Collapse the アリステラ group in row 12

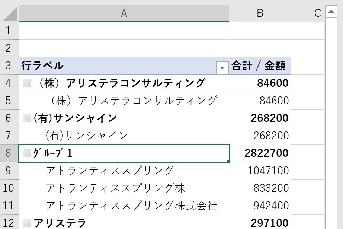tap(27, 223)
